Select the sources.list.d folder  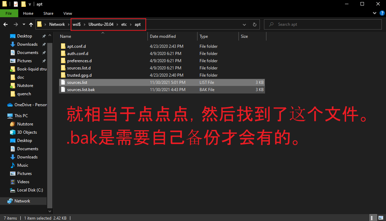(79, 68)
